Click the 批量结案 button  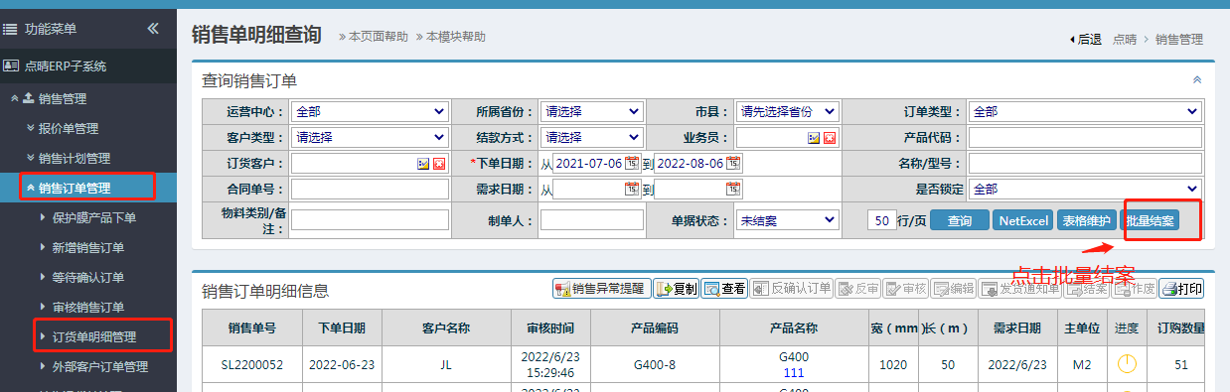pos(1152,220)
